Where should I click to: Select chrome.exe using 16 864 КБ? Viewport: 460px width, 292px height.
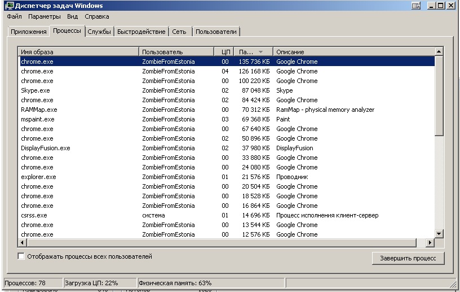(x=226, y=206)
